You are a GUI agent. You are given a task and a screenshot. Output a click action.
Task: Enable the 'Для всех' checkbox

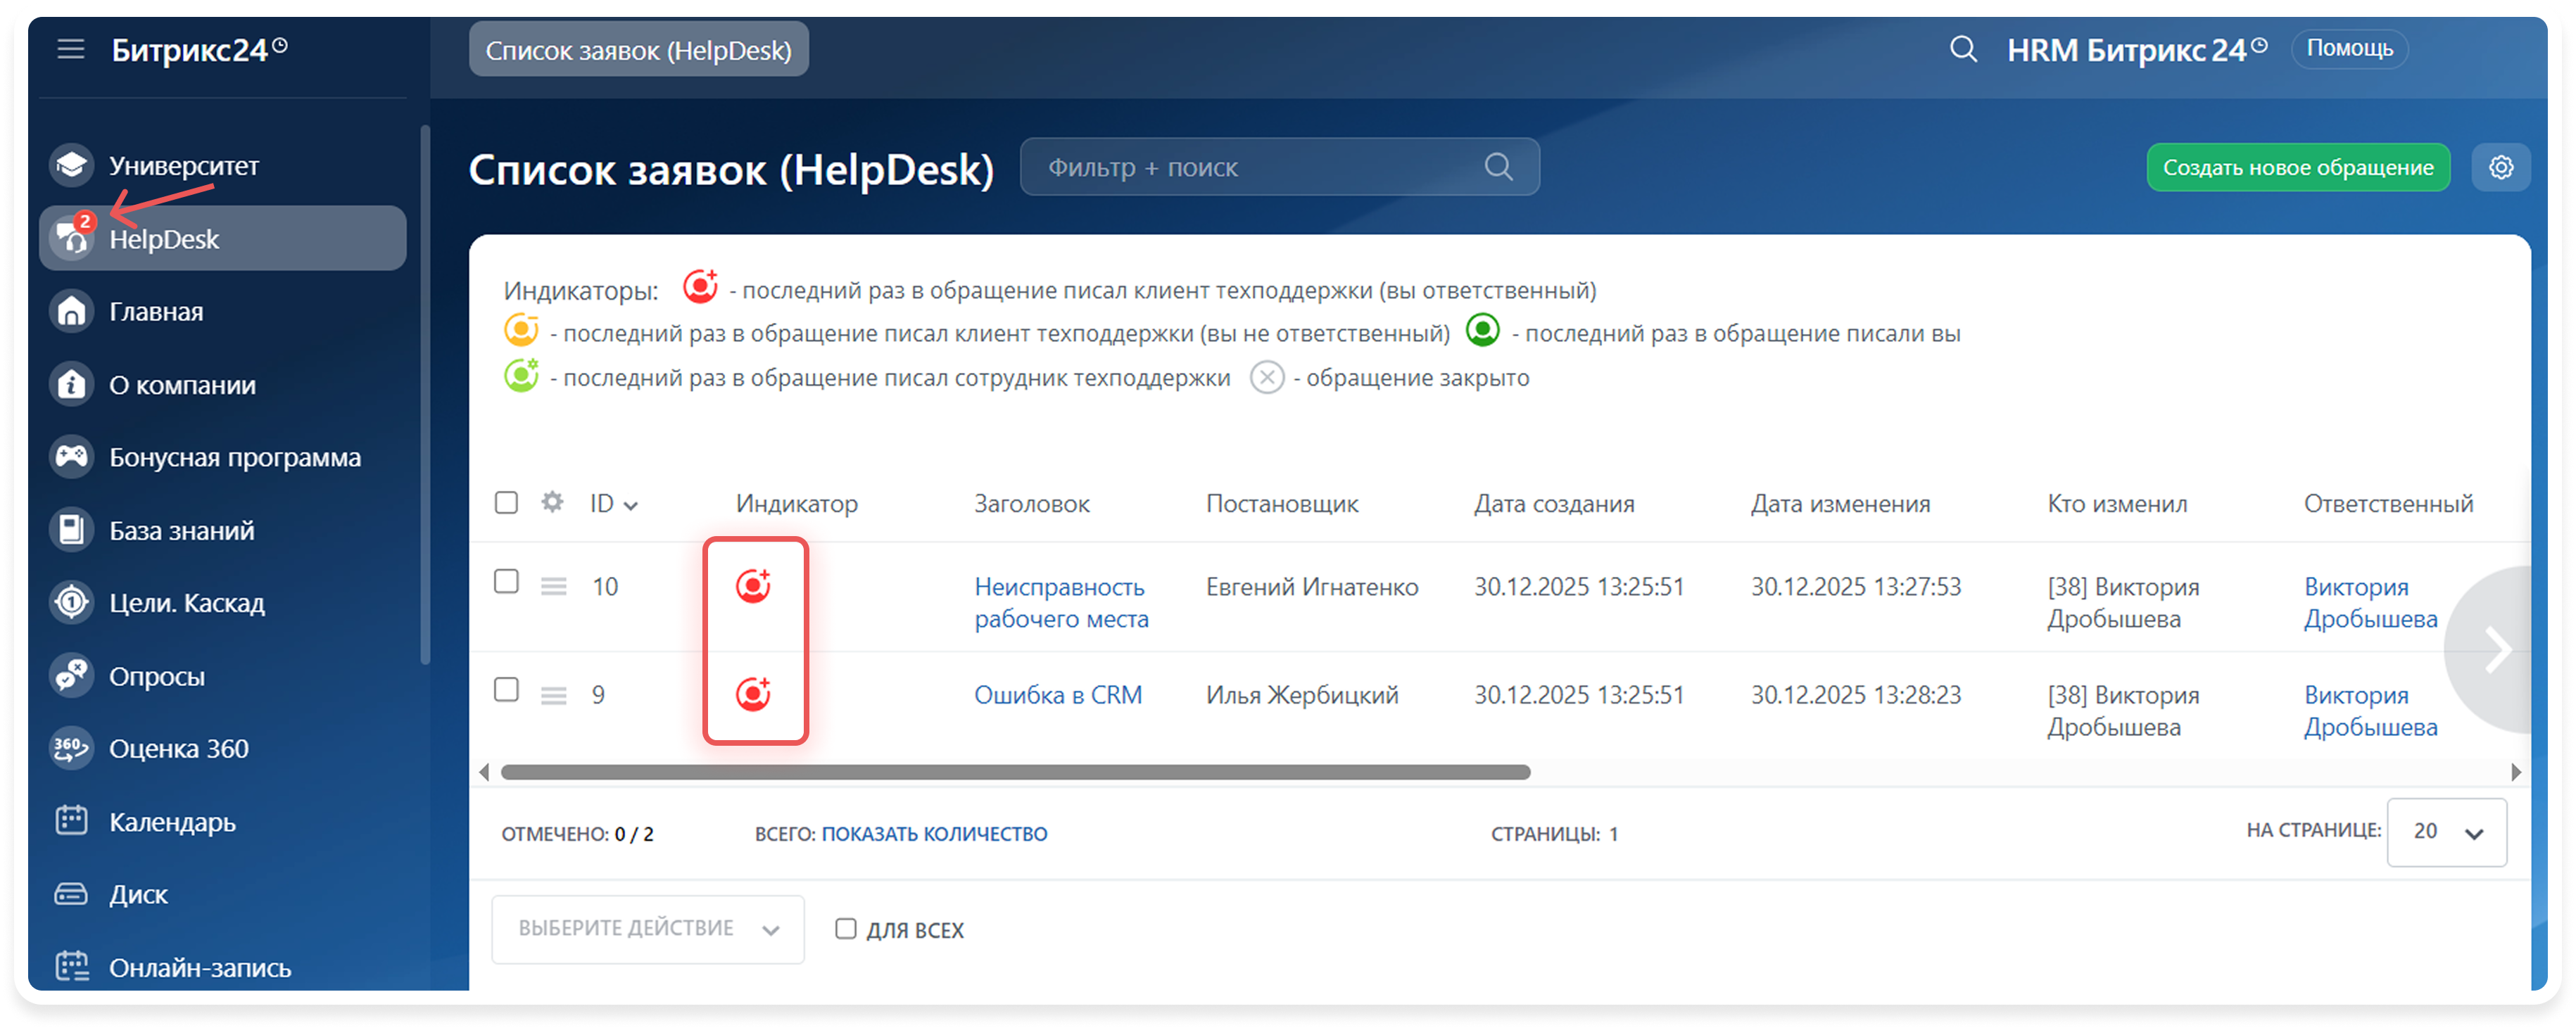pos(846,929)
